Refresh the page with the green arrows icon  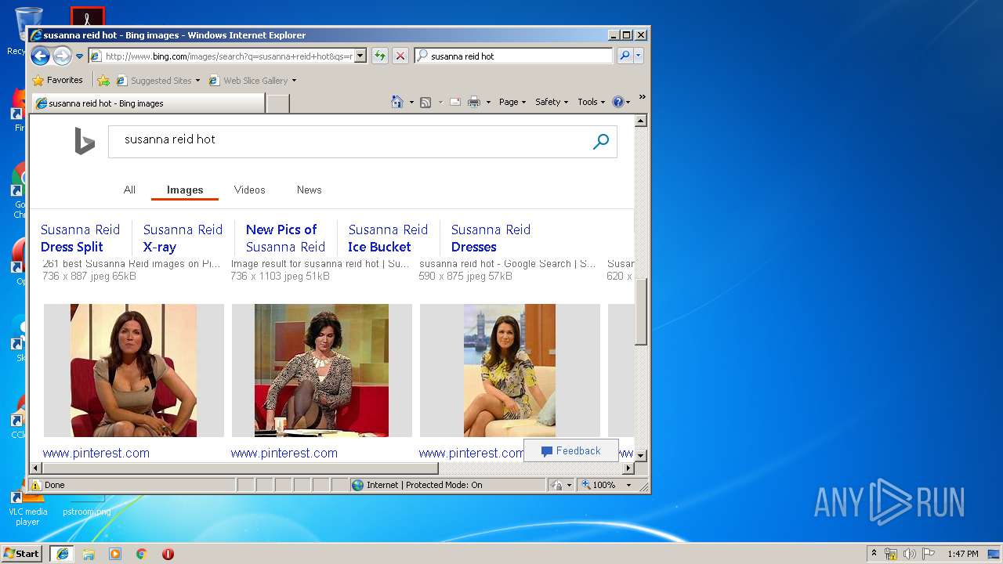coord(379,56)
